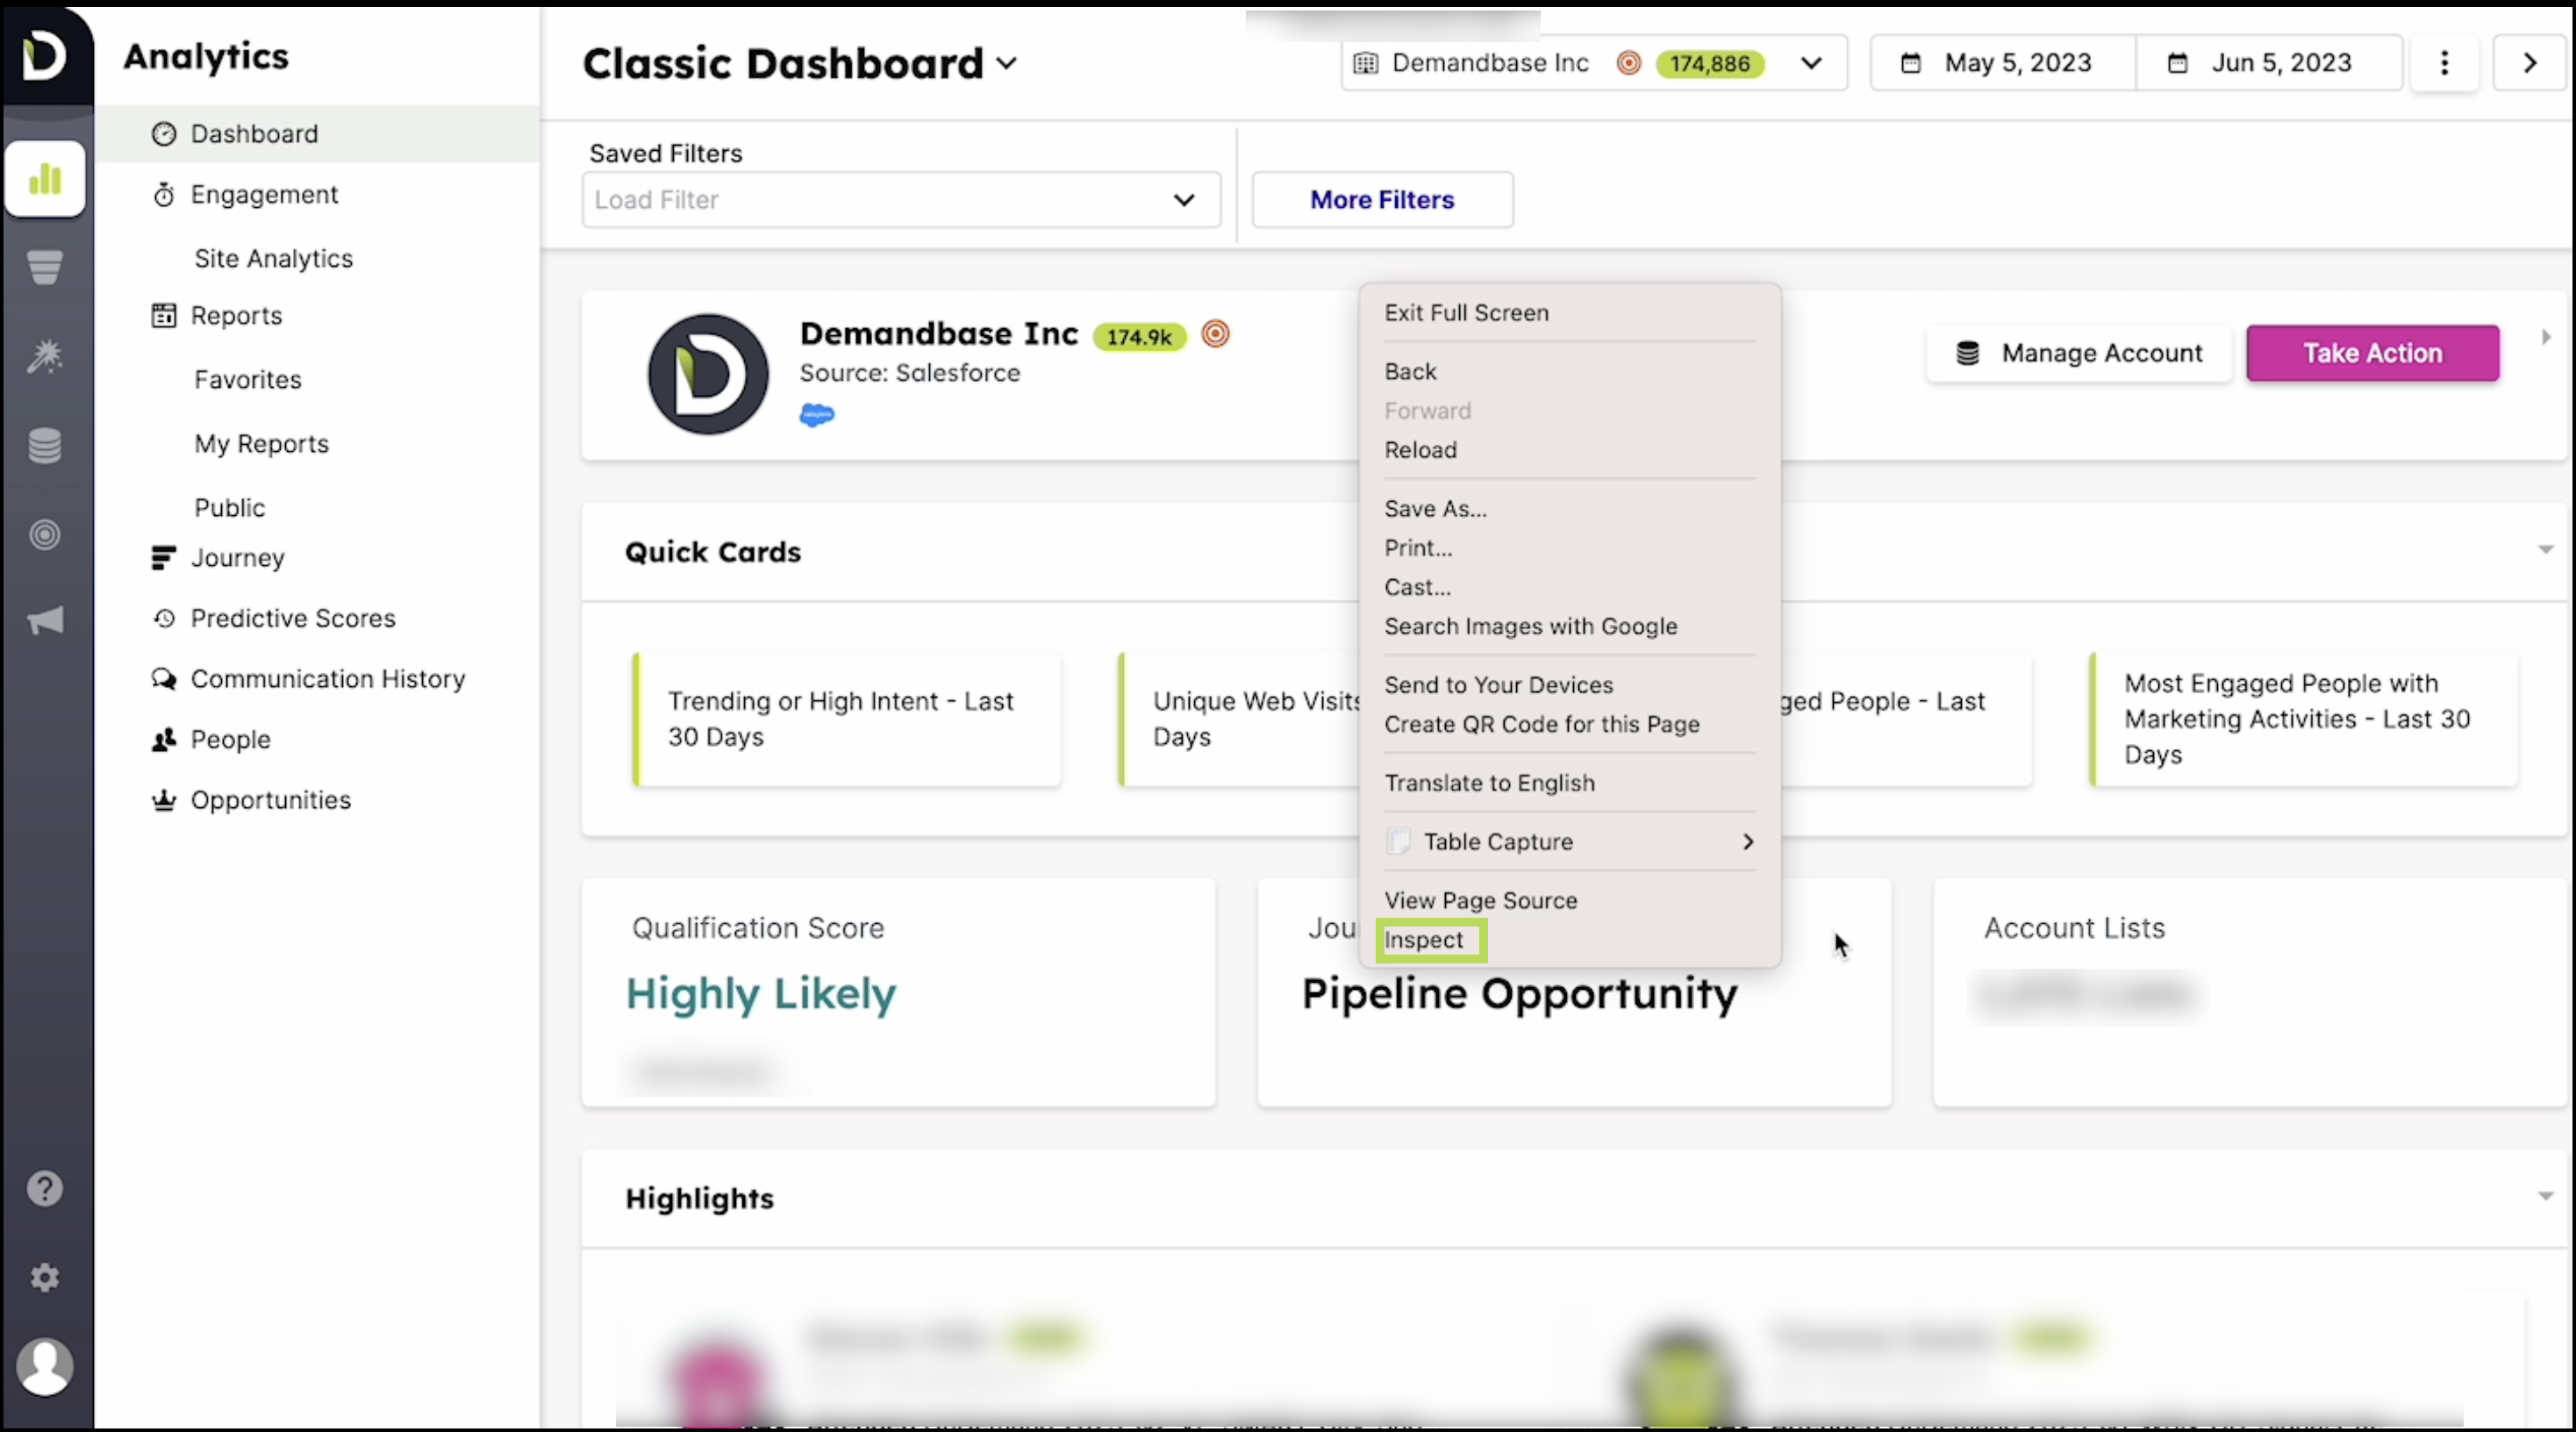The image size is (2576, 1432).
Task: Open the megaphone advertising sidebar icon
Action: point(44,621)
